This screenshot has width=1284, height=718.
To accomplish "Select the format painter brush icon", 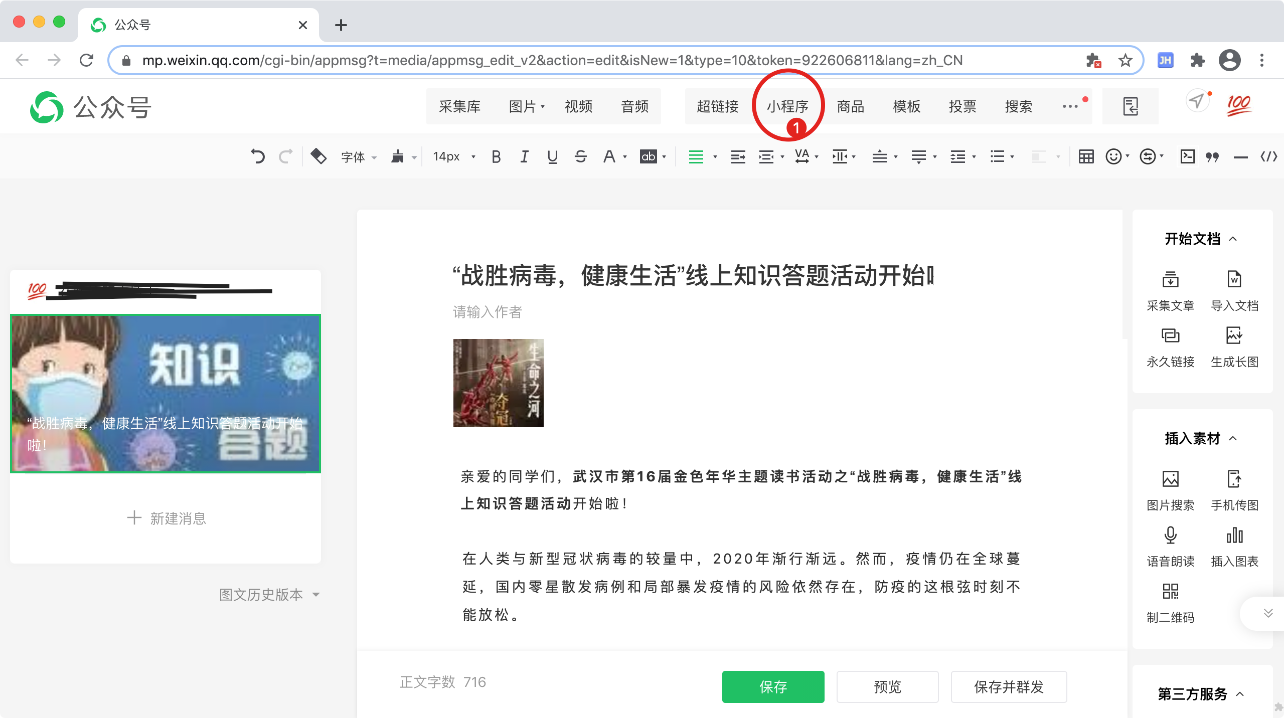I will (398, 157).
